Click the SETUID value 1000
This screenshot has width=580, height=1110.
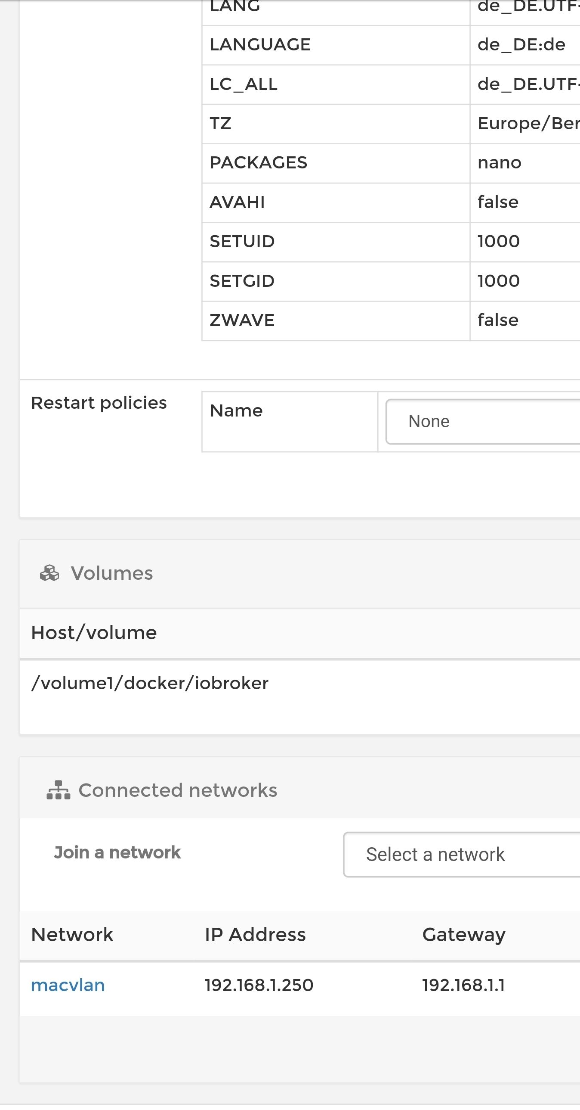(499, 242)
